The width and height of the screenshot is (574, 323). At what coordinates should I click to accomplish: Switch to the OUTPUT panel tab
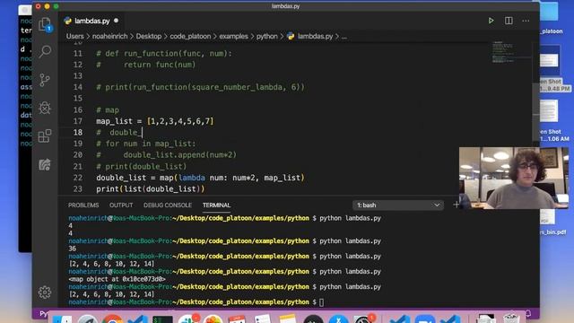click(x=121, y=205)
